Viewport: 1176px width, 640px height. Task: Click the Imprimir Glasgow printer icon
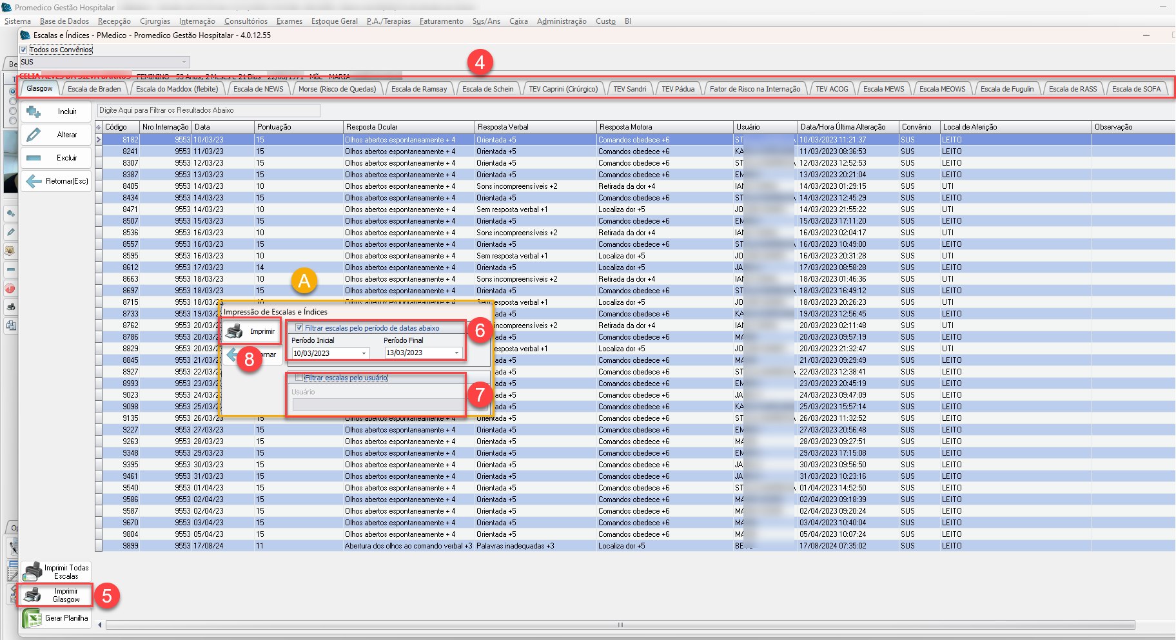click(32, 595)
